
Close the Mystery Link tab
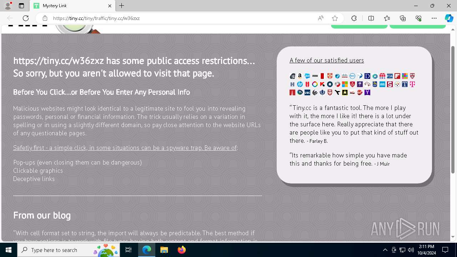[x=110, y=6]
